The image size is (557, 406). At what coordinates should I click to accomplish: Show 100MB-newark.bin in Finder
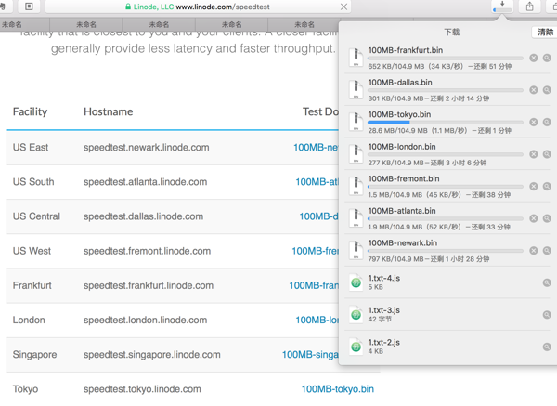tap(547, 251)
